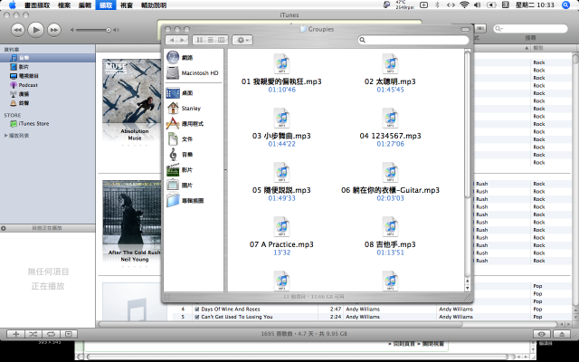
Task: Select the 06 Guitar.mp3 file
Action: [x=390, y=181]
